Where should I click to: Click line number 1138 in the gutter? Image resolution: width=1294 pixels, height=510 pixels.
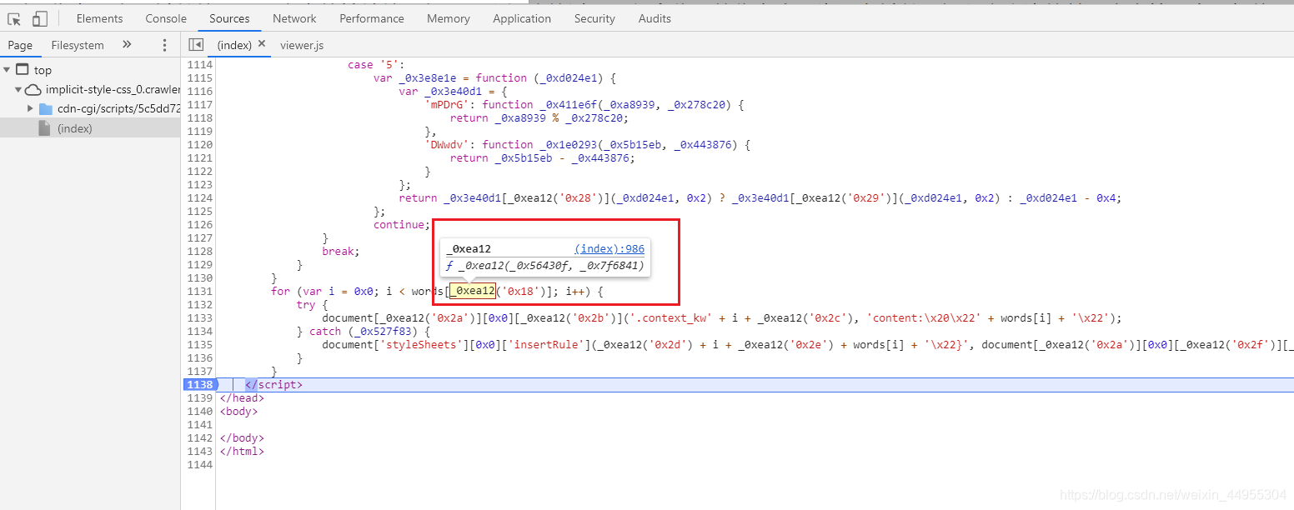199,384
